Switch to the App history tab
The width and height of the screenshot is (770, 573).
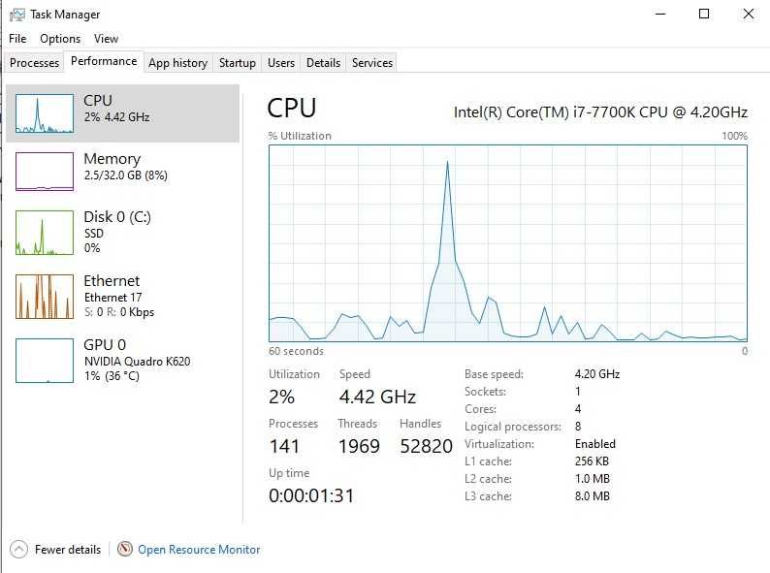(x=177, y=63)
